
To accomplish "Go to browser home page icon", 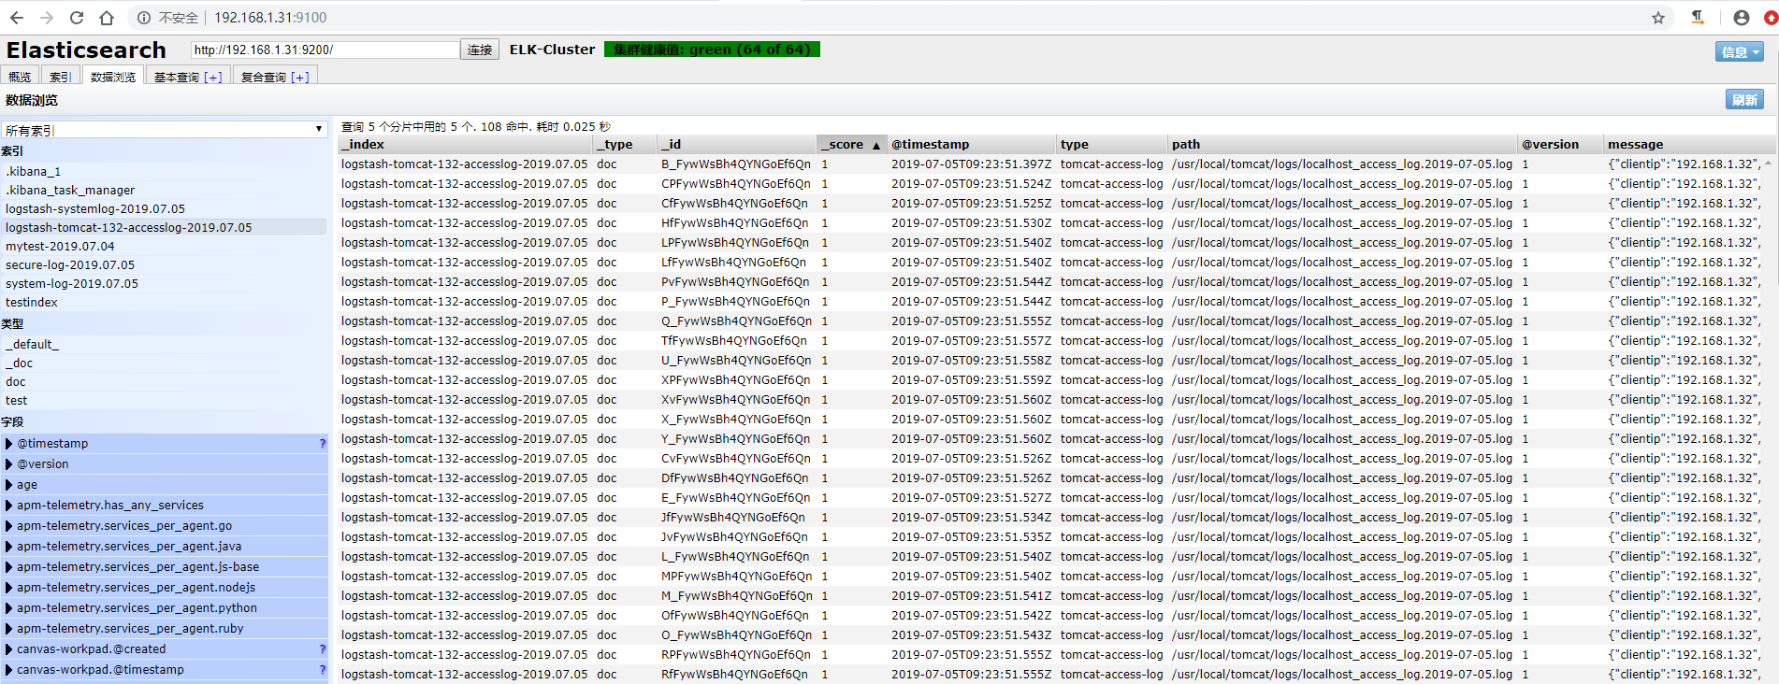I will coord(107,18).
